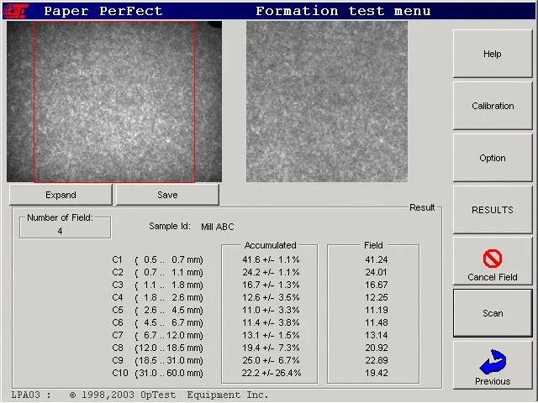Click the left camera image with red frame
The height and width of the screenshot is (403, 538).
pos(114,102)
